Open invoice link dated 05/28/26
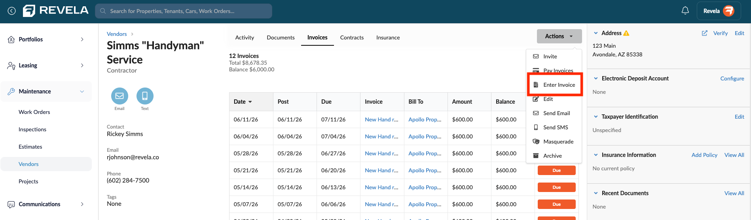 tap(381, 153)
